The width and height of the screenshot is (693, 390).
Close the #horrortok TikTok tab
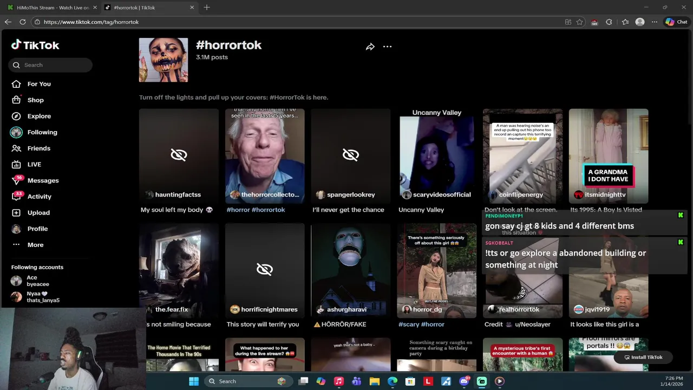click(x=192, y=8)
